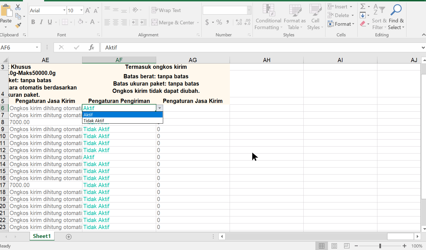
Task: Select column AH header
Action: tap(266, 60)
